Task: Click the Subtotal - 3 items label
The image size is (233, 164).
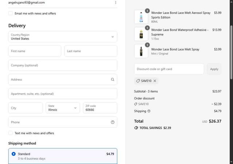Action: tap(146, 91)
